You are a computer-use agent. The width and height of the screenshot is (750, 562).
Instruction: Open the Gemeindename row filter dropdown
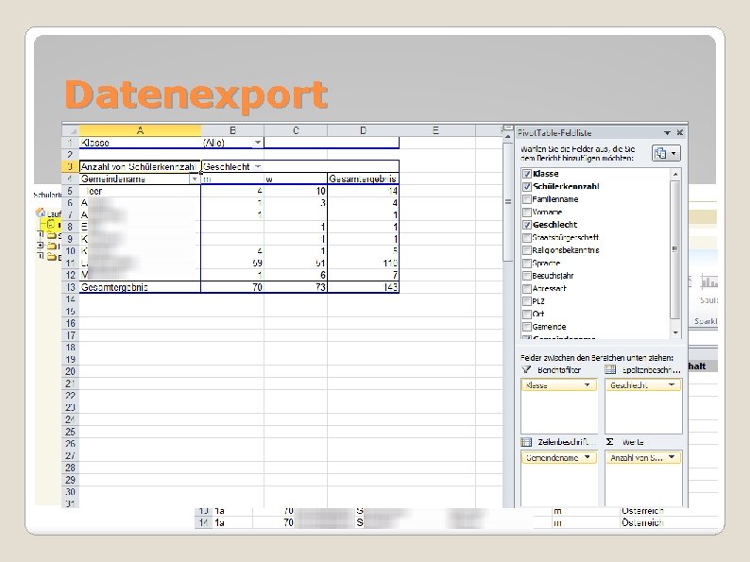(195, 179)
